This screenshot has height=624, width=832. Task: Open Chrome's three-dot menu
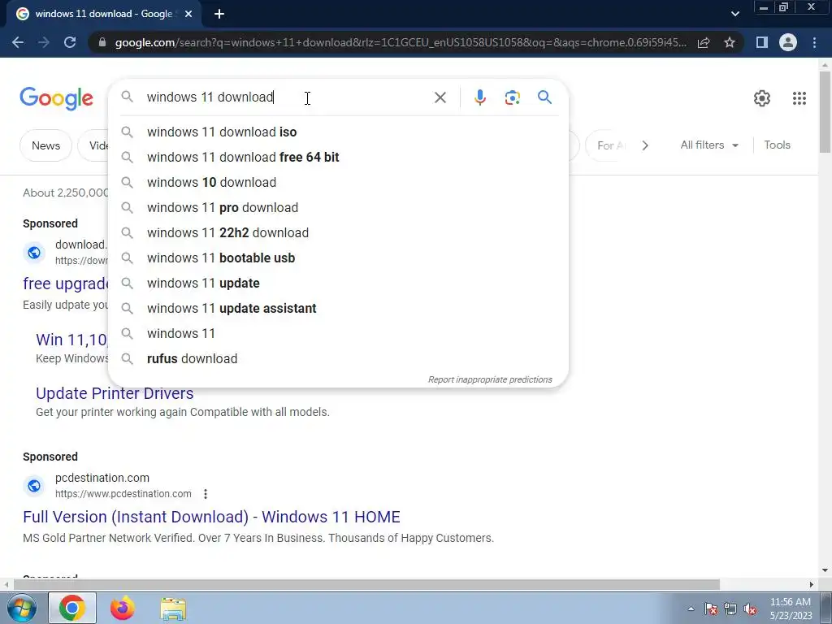tap(814, 42)
